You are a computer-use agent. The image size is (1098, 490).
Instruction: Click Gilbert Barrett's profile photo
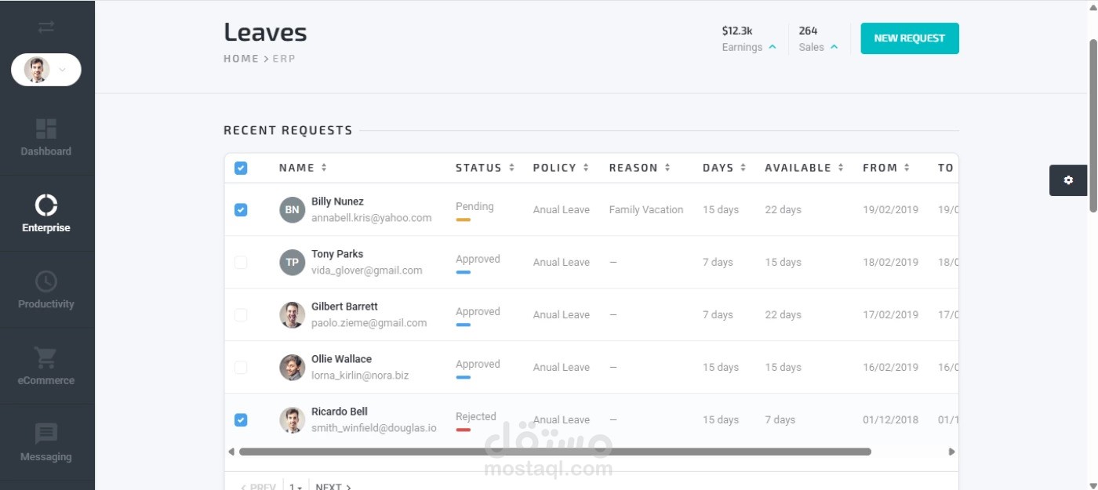292,315
